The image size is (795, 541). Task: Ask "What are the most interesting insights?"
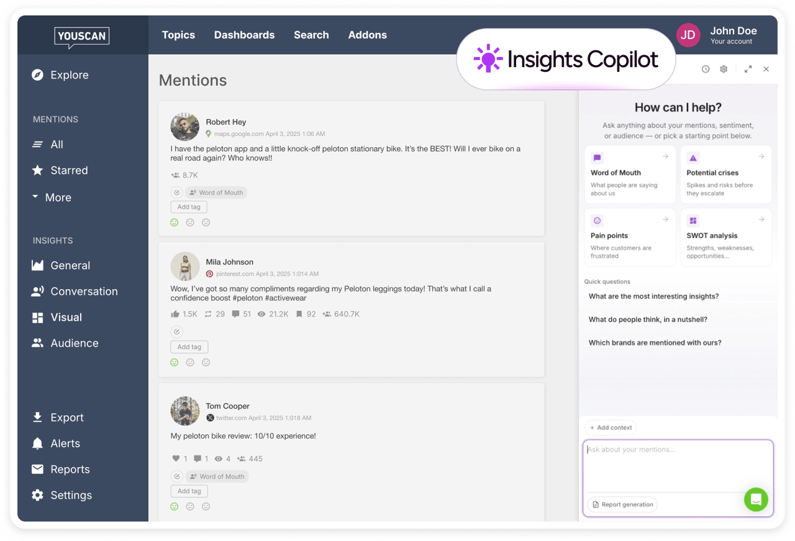tap(653, 297)
